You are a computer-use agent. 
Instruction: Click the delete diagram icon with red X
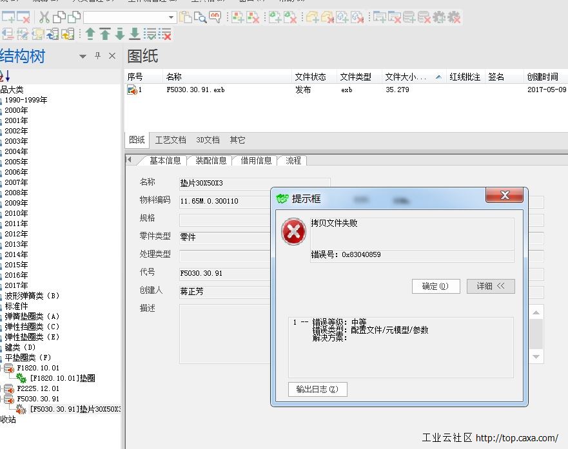[253, 17]
